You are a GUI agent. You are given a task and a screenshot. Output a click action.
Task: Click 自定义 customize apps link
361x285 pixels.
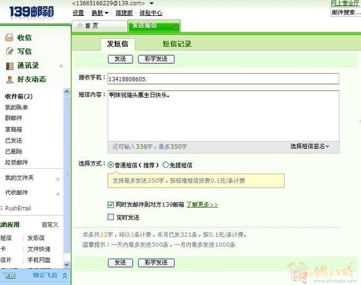pyautogui.click(x=50, y=224)
